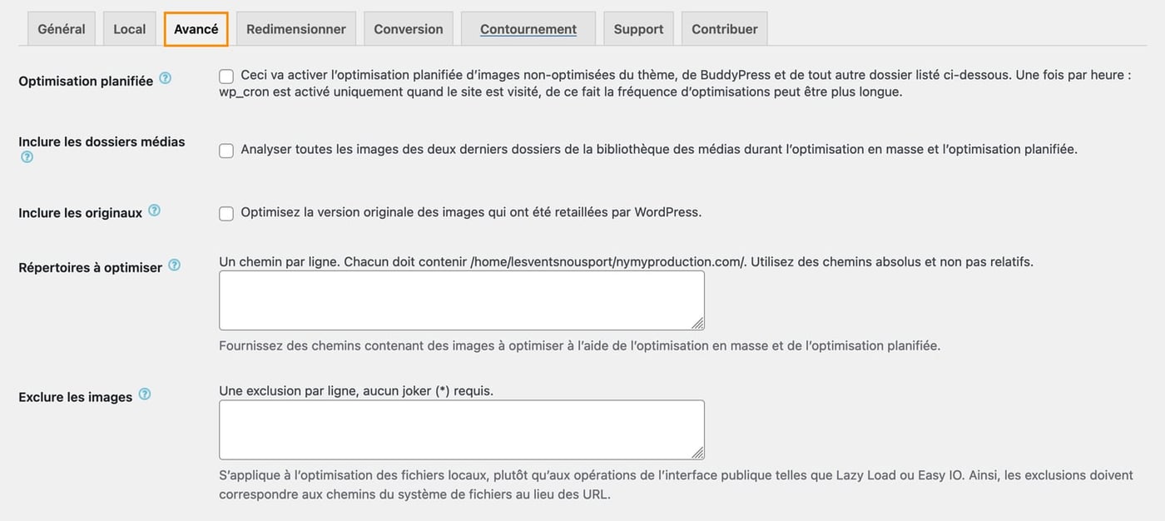
Task: Click the question mark beside Répertoires à optimiser
Action: point(174,263)
